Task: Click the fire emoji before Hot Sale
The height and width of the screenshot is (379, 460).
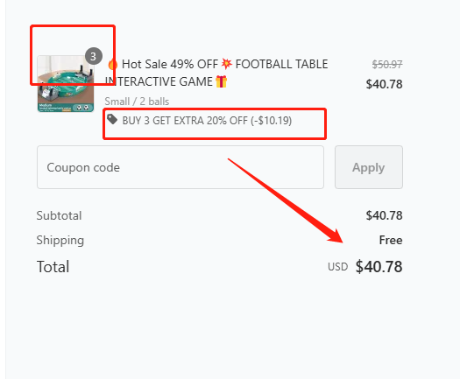Action: [112, 64]
